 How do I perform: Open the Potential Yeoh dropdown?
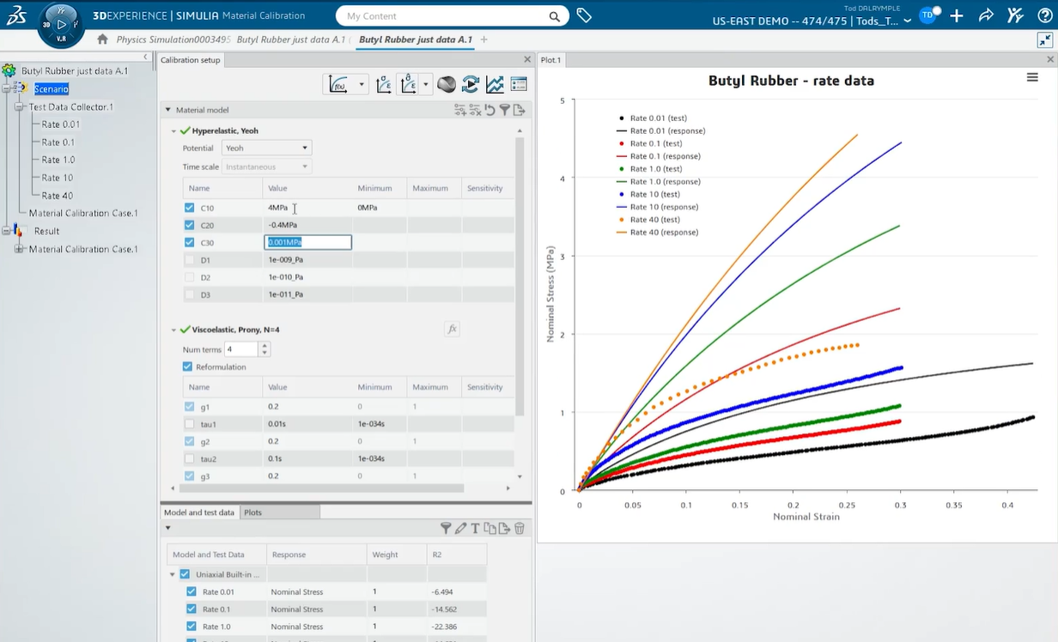tap(266, 148)
